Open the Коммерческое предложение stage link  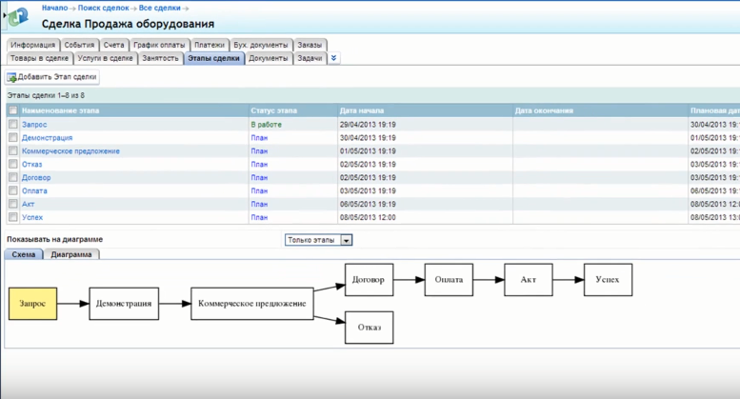[70, 151]
